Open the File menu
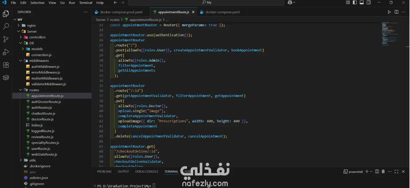Screen dimensions: 410x188 (x=13, y=3)
